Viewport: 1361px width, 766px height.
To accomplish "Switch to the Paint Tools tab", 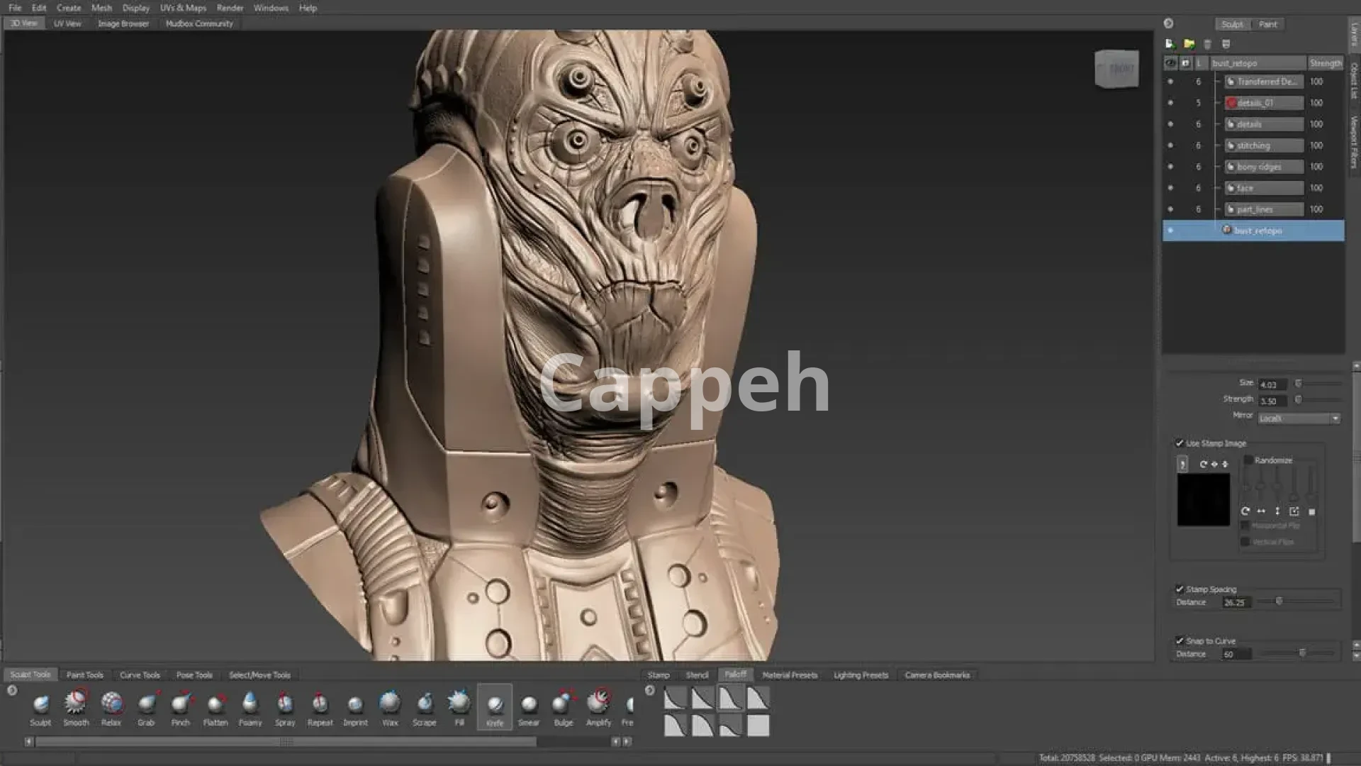I will (x=84, y=675).
